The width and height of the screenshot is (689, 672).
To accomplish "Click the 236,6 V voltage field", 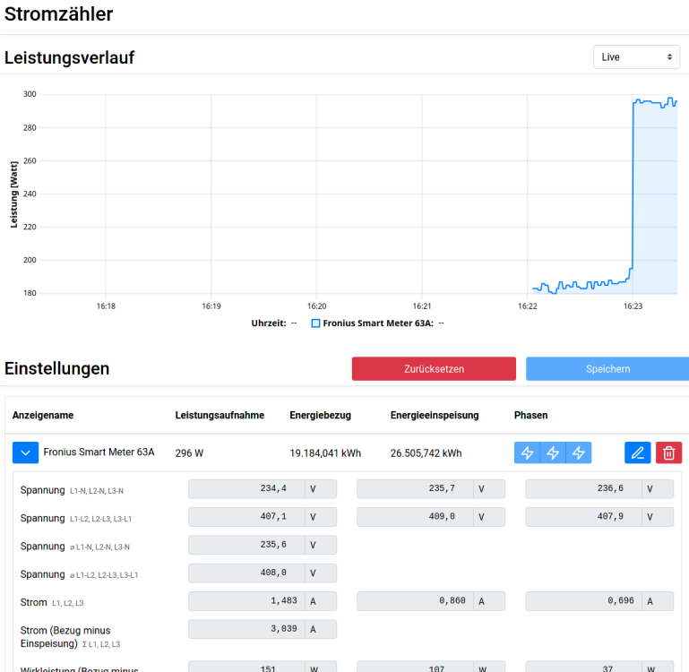I will point(583,489).
